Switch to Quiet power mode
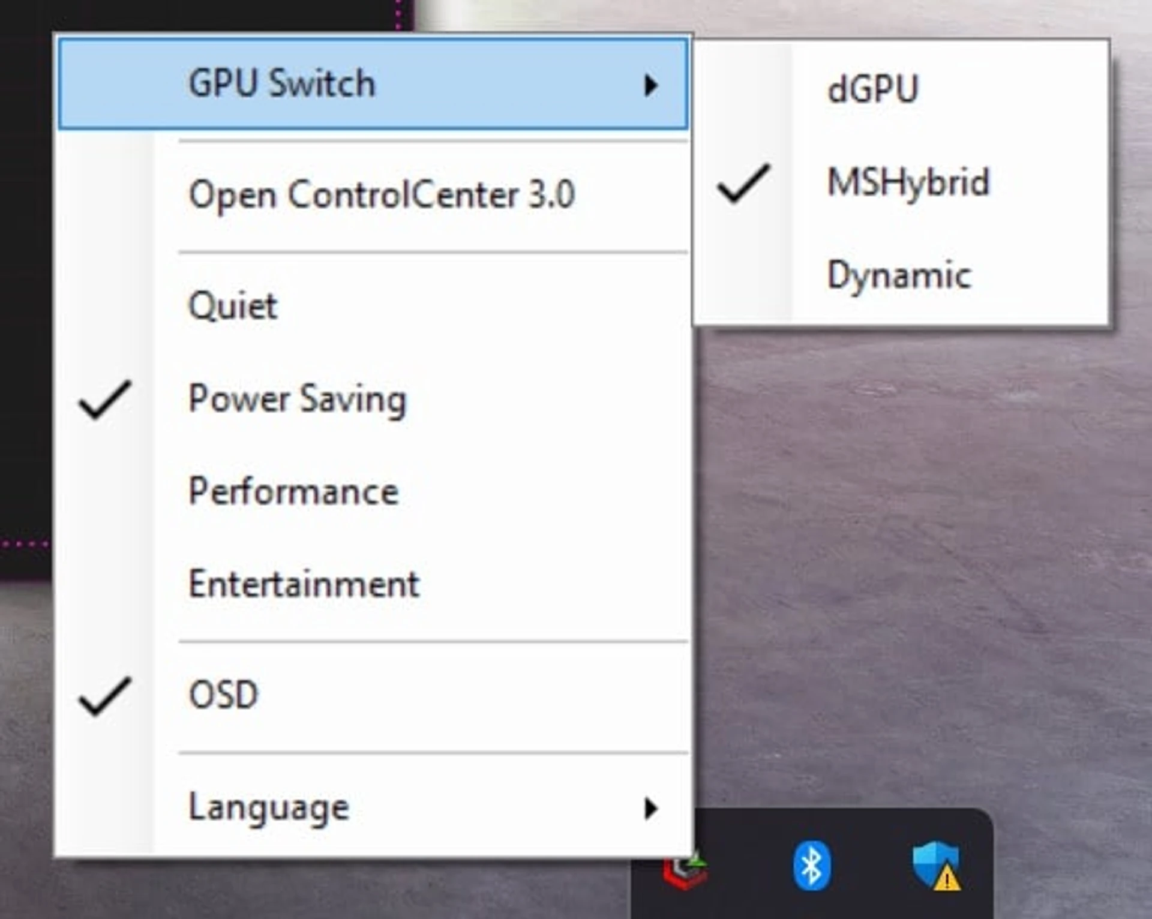The width and height of the screenshot is (1152, 919). click(x=373, y=306)
